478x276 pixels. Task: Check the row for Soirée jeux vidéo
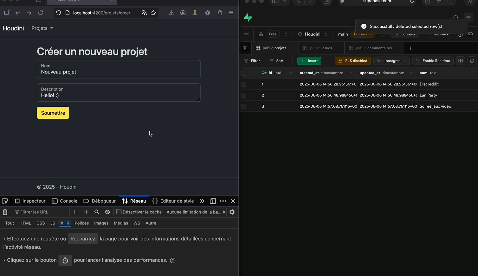244,106
